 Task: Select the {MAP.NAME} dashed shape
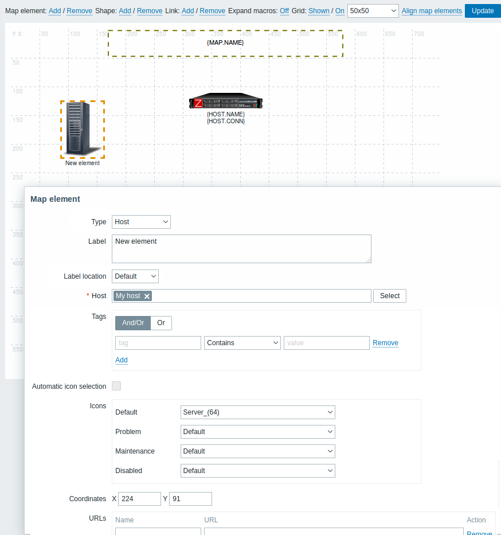click(225, 43)
